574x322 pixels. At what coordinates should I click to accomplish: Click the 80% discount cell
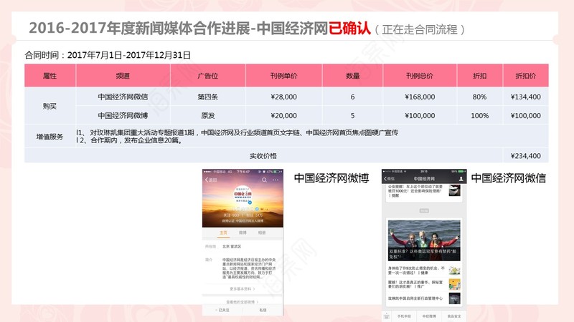[479, 97]
